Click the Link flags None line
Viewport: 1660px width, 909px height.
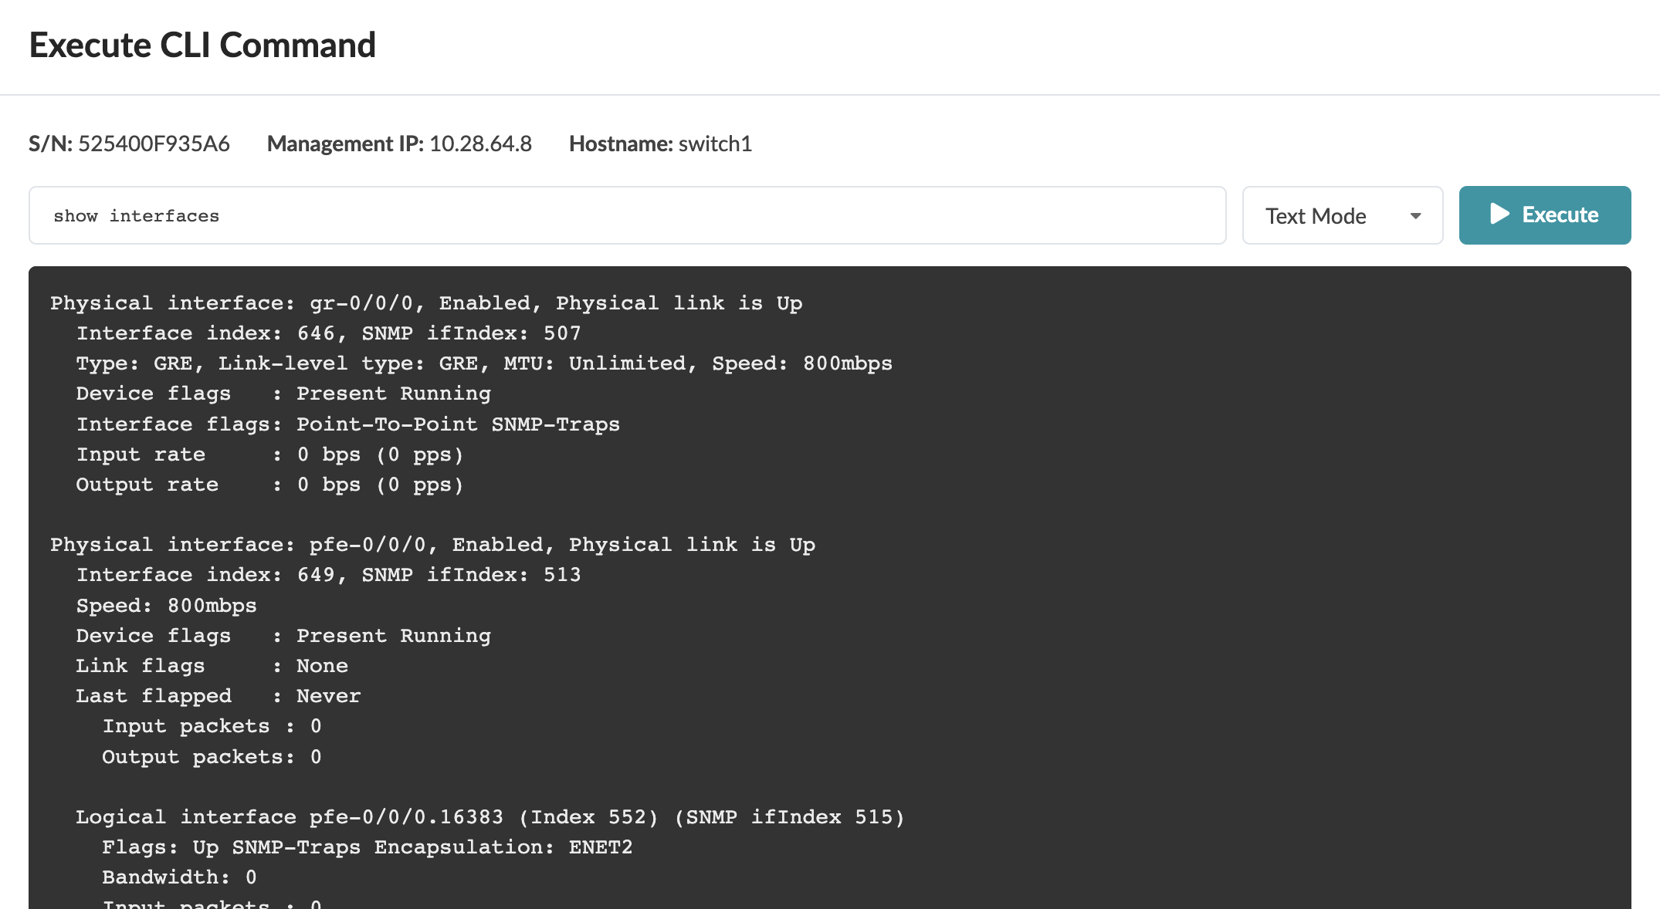pyautogui.click(x=212, y=666)
